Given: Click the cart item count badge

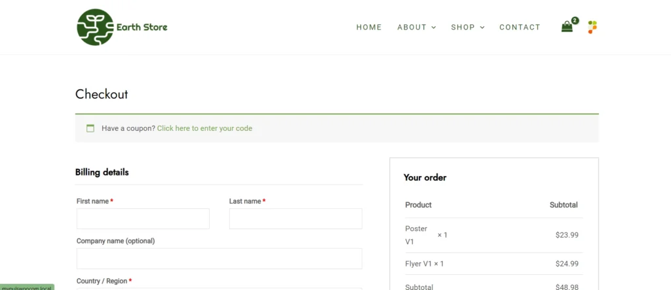Looking at the screenshot, I should click(x=575, y=20).
